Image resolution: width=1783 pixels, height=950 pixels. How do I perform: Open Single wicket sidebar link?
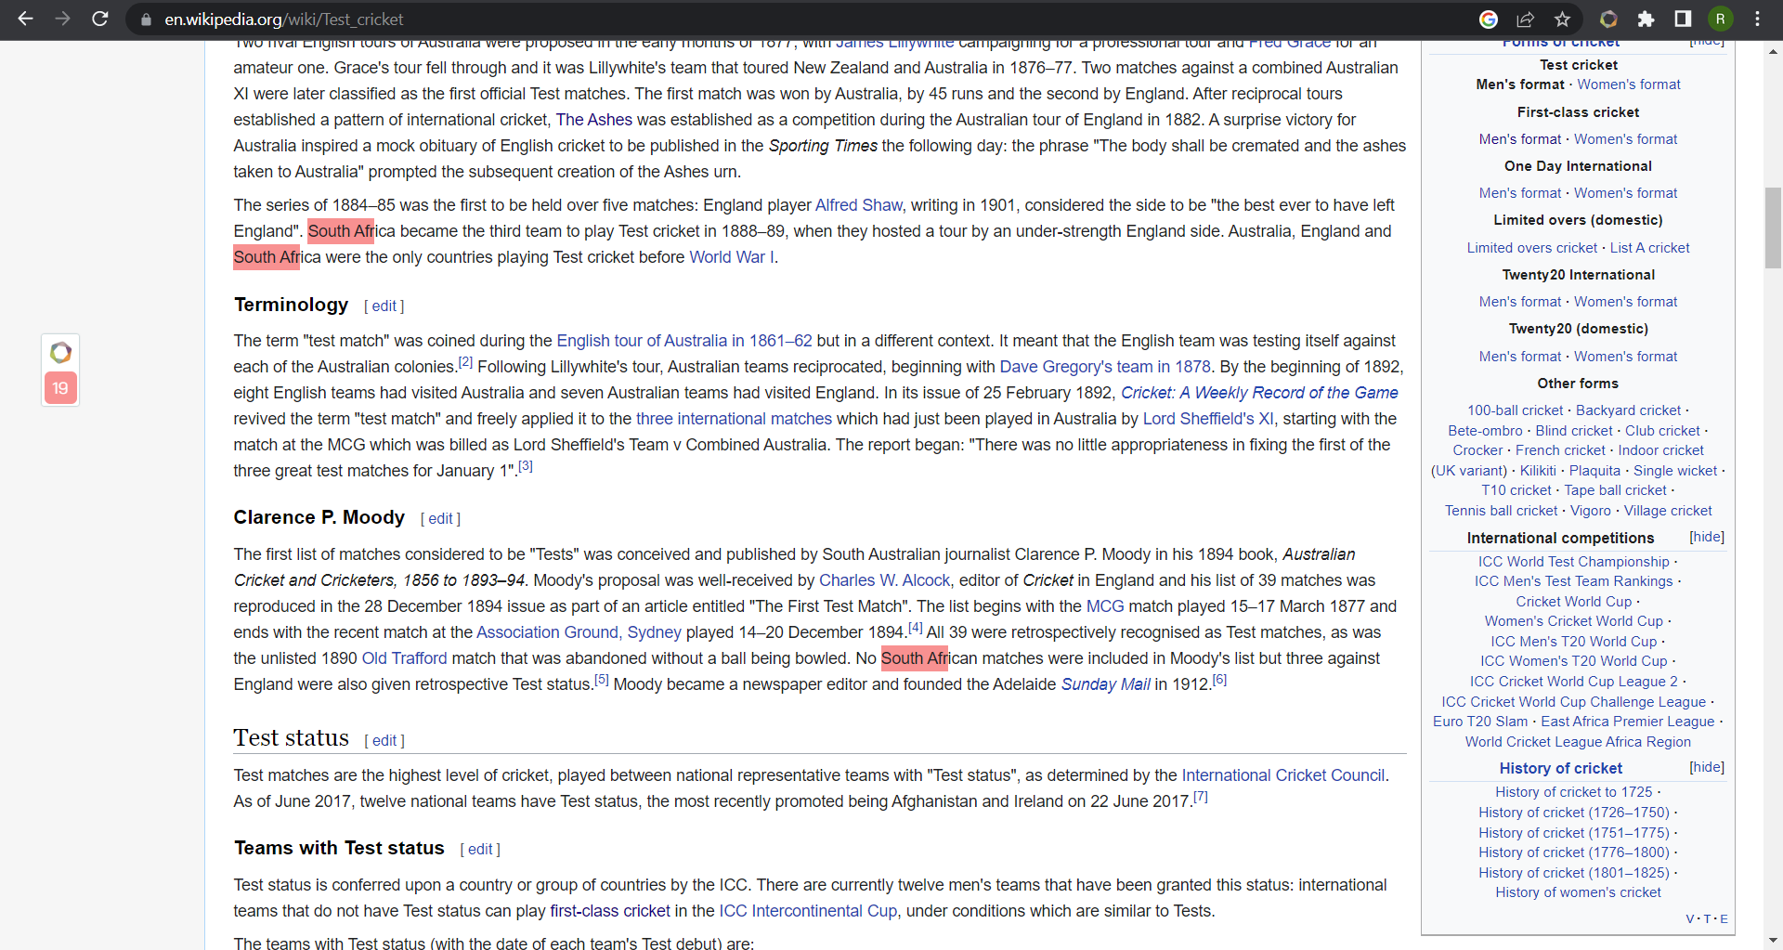point(1674,471)
